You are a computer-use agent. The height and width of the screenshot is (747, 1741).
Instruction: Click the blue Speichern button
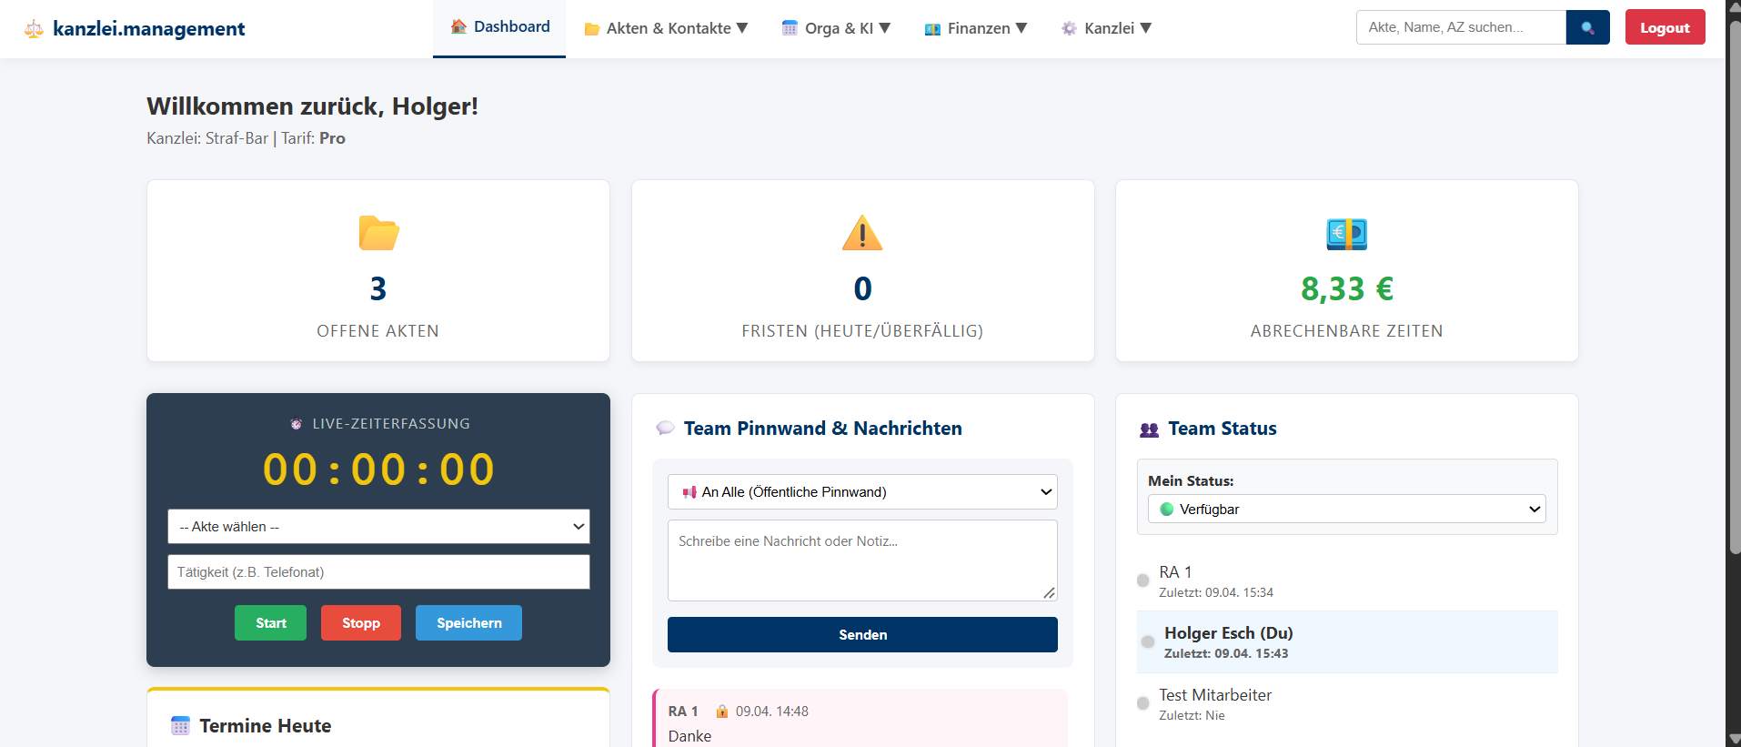click(x=468, y=623)
